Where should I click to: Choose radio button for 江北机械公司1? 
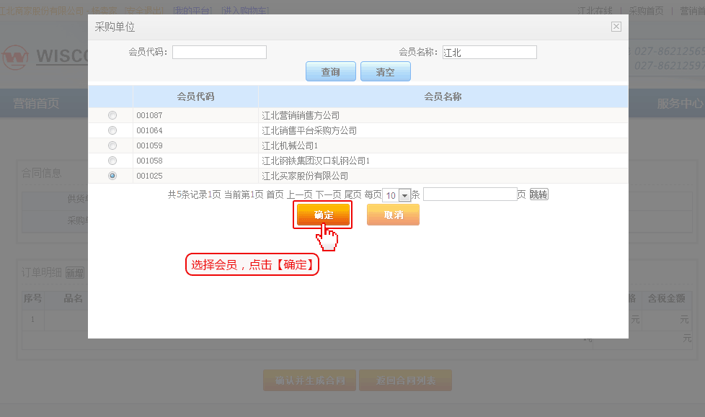point(112,145)
